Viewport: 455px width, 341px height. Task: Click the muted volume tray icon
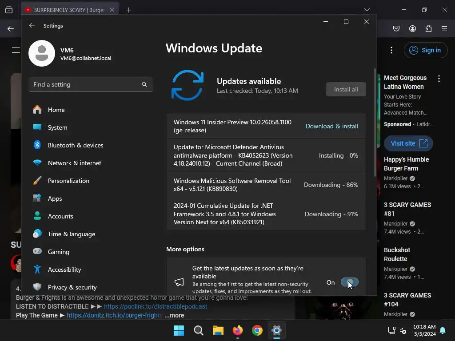pyautogui.click(x=403, y=330)
